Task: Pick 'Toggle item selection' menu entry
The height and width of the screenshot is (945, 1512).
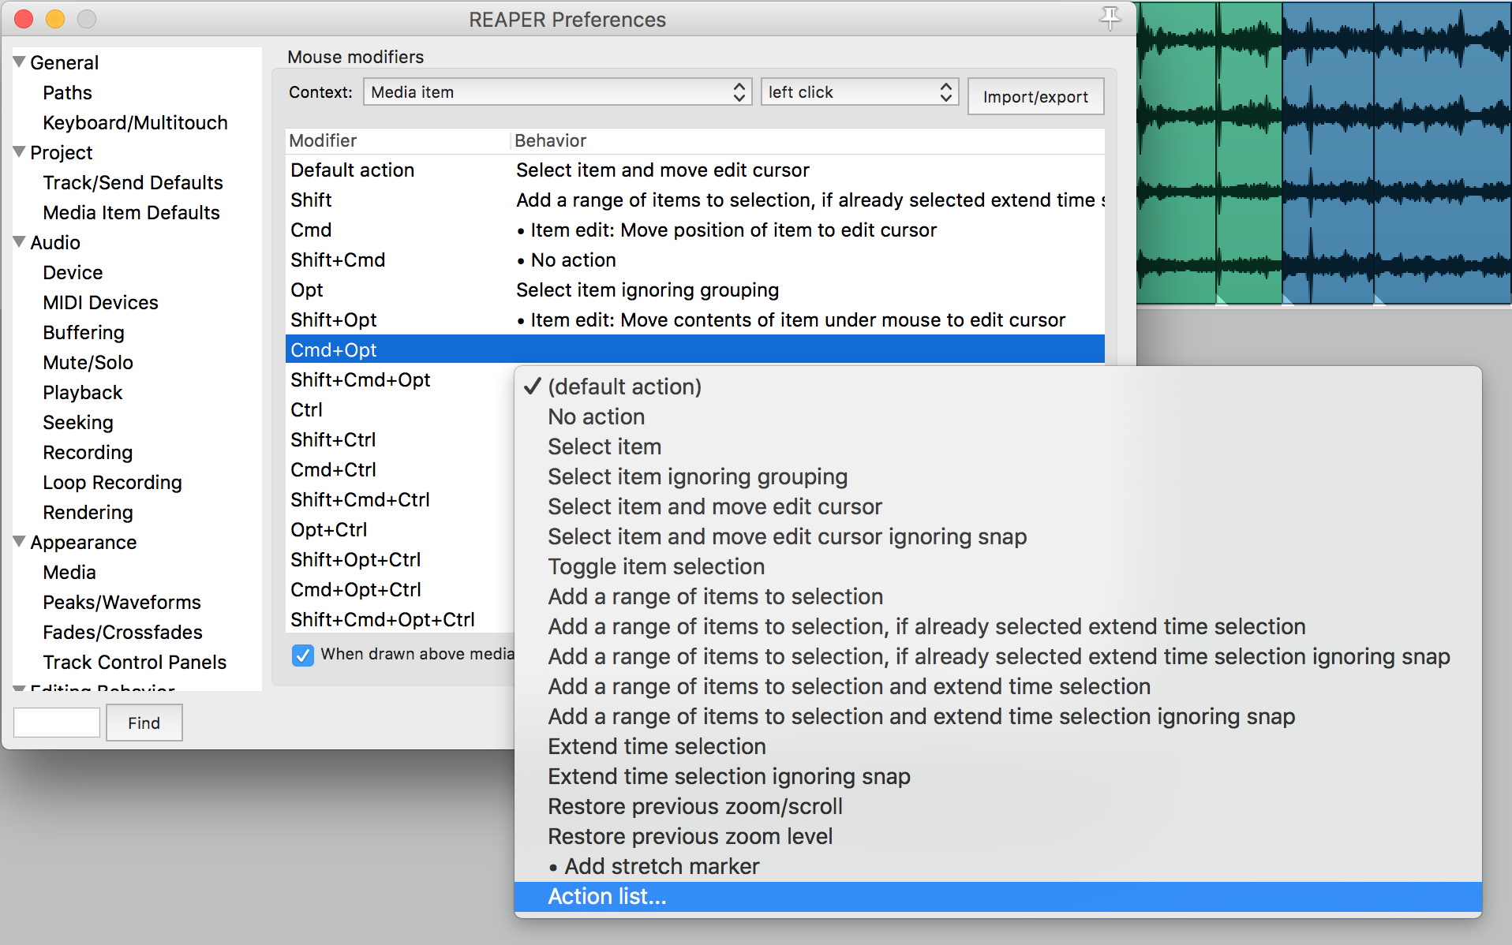Action: pyautogui.click(x=656, y=567)
